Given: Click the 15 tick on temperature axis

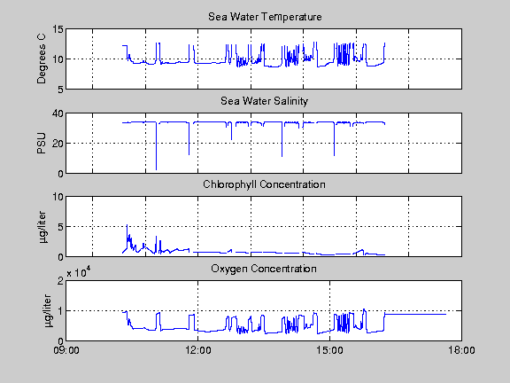Looking at the screenshot, I should pos(58,29).
